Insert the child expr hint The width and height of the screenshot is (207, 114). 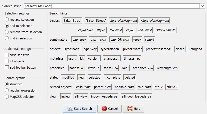click(x=83, y=87)
